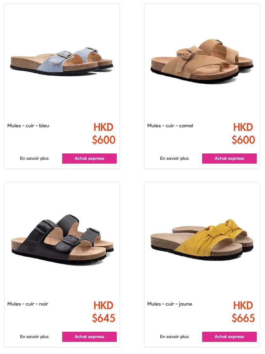Open 'En savoir plus' for black mules
Viewport: 265px width, 354px height.
pos(34,336)
